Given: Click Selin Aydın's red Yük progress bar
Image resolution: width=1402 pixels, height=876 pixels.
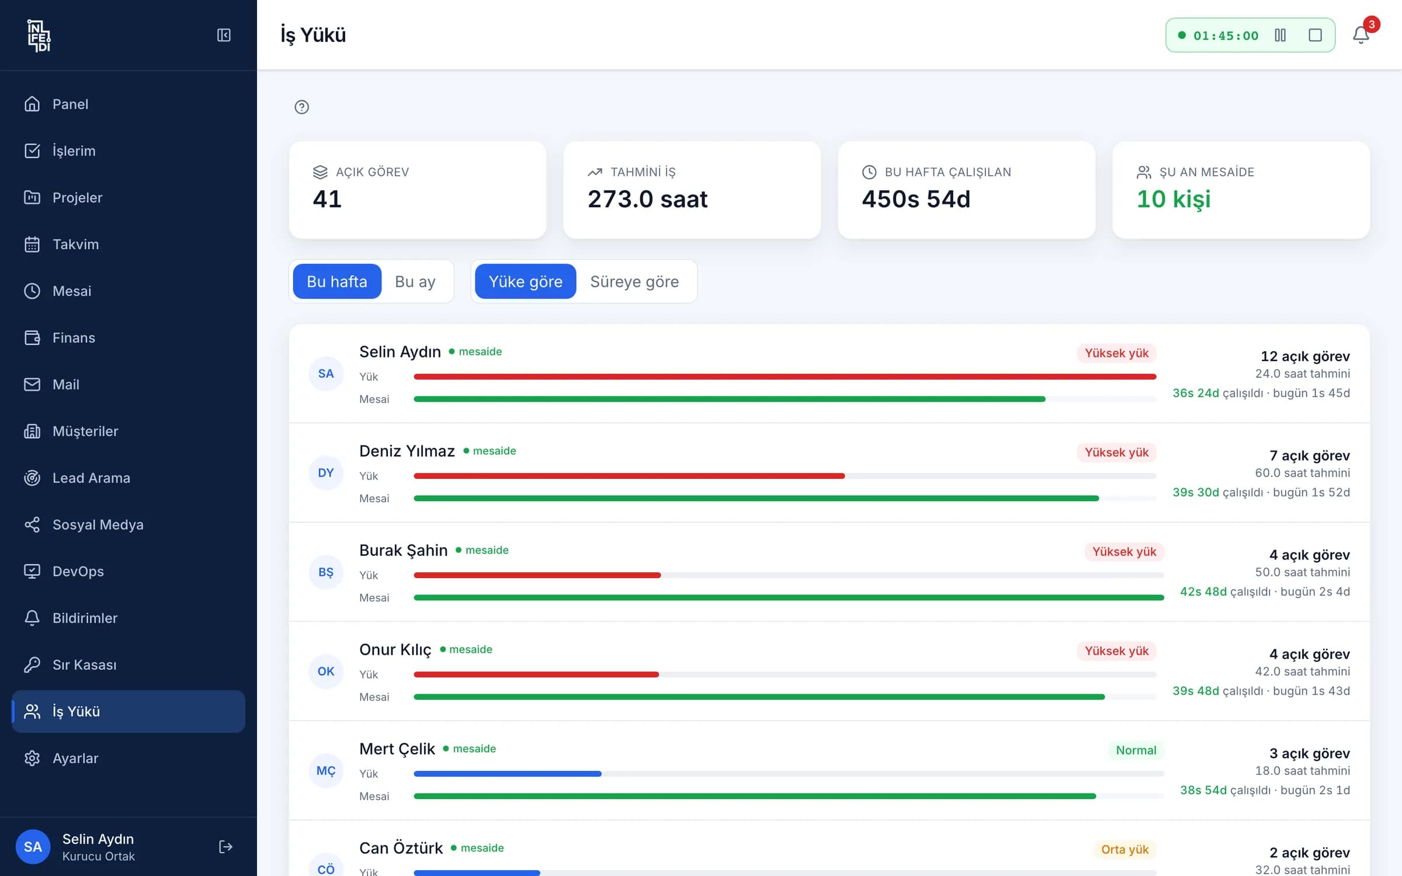Looking at the screenshot, I should point(785,377).
